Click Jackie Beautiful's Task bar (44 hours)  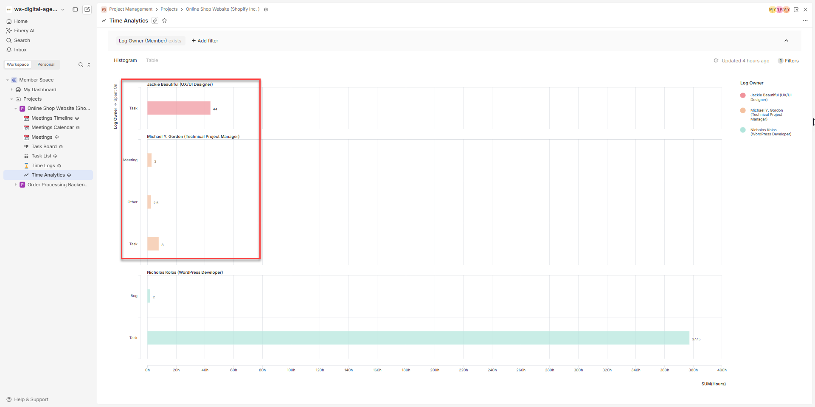[179, 108]
